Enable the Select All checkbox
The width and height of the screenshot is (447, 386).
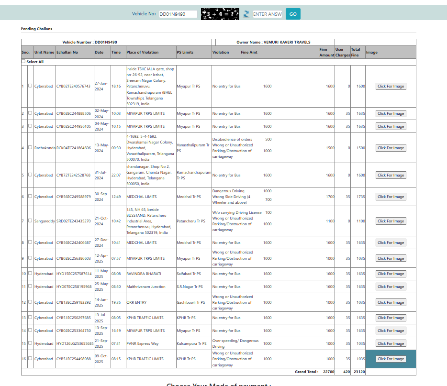23,61
